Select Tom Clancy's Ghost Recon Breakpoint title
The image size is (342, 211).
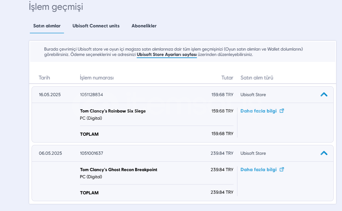point(119,170)
